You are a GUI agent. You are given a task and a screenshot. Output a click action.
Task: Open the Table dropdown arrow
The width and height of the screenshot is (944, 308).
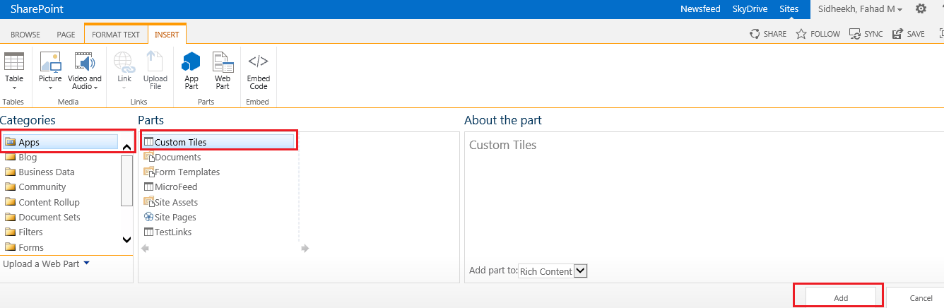(14, 88)
